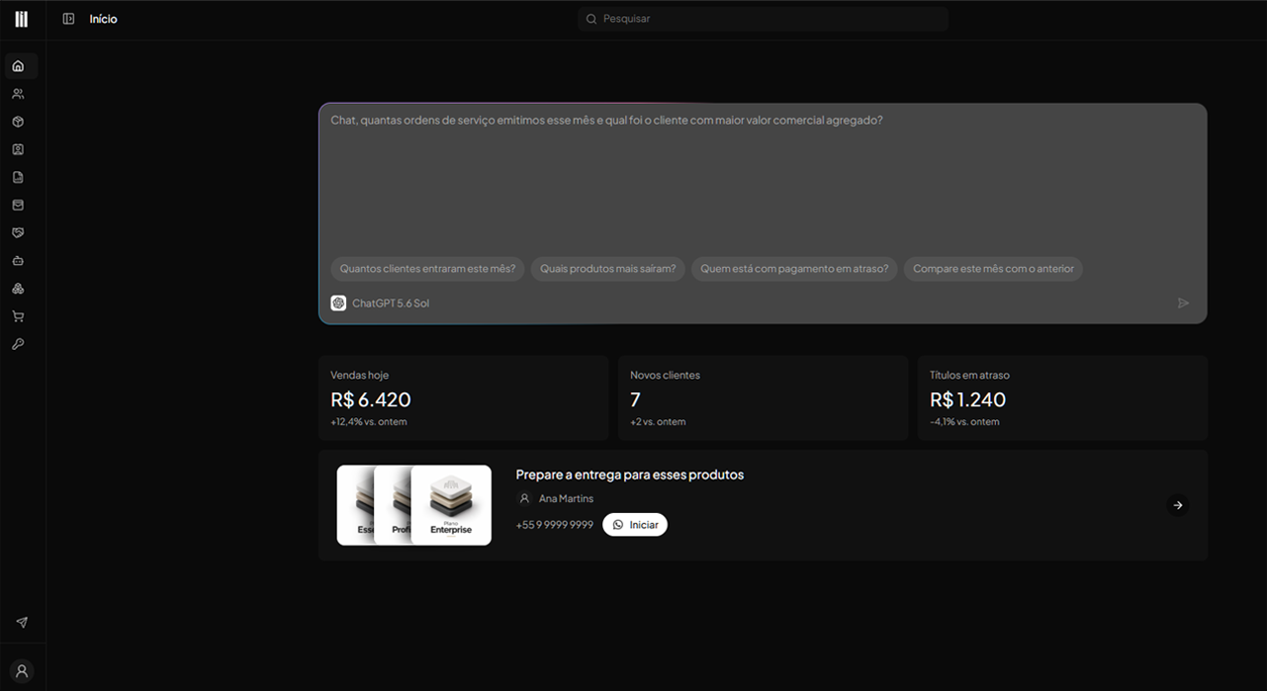Viewport: 1267px width, 691px height.
Task: Open the stacked cubes sidebar icon
Action: pos(18,289)
